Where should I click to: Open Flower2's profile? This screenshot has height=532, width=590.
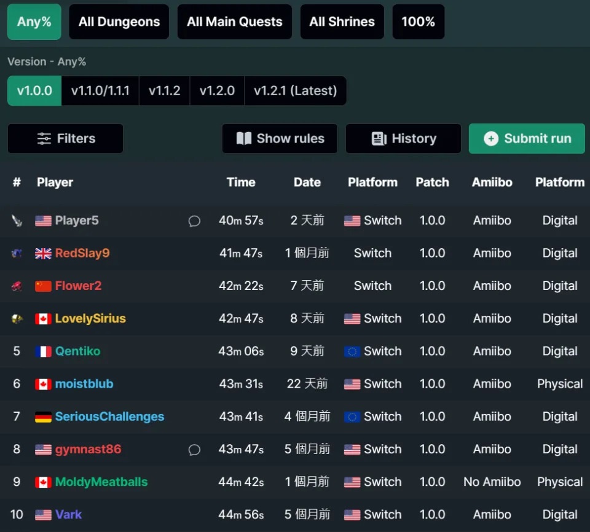[x=78, y=286]
